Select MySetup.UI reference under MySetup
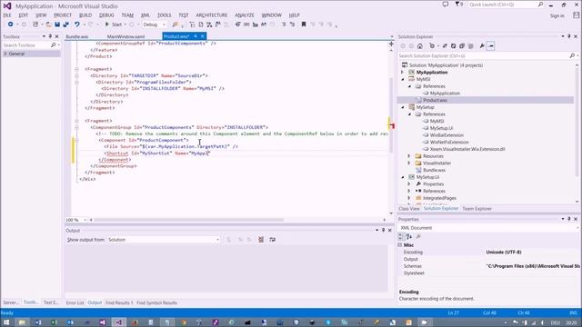Viewport: 582px width, 327px height. click(441, 128)
